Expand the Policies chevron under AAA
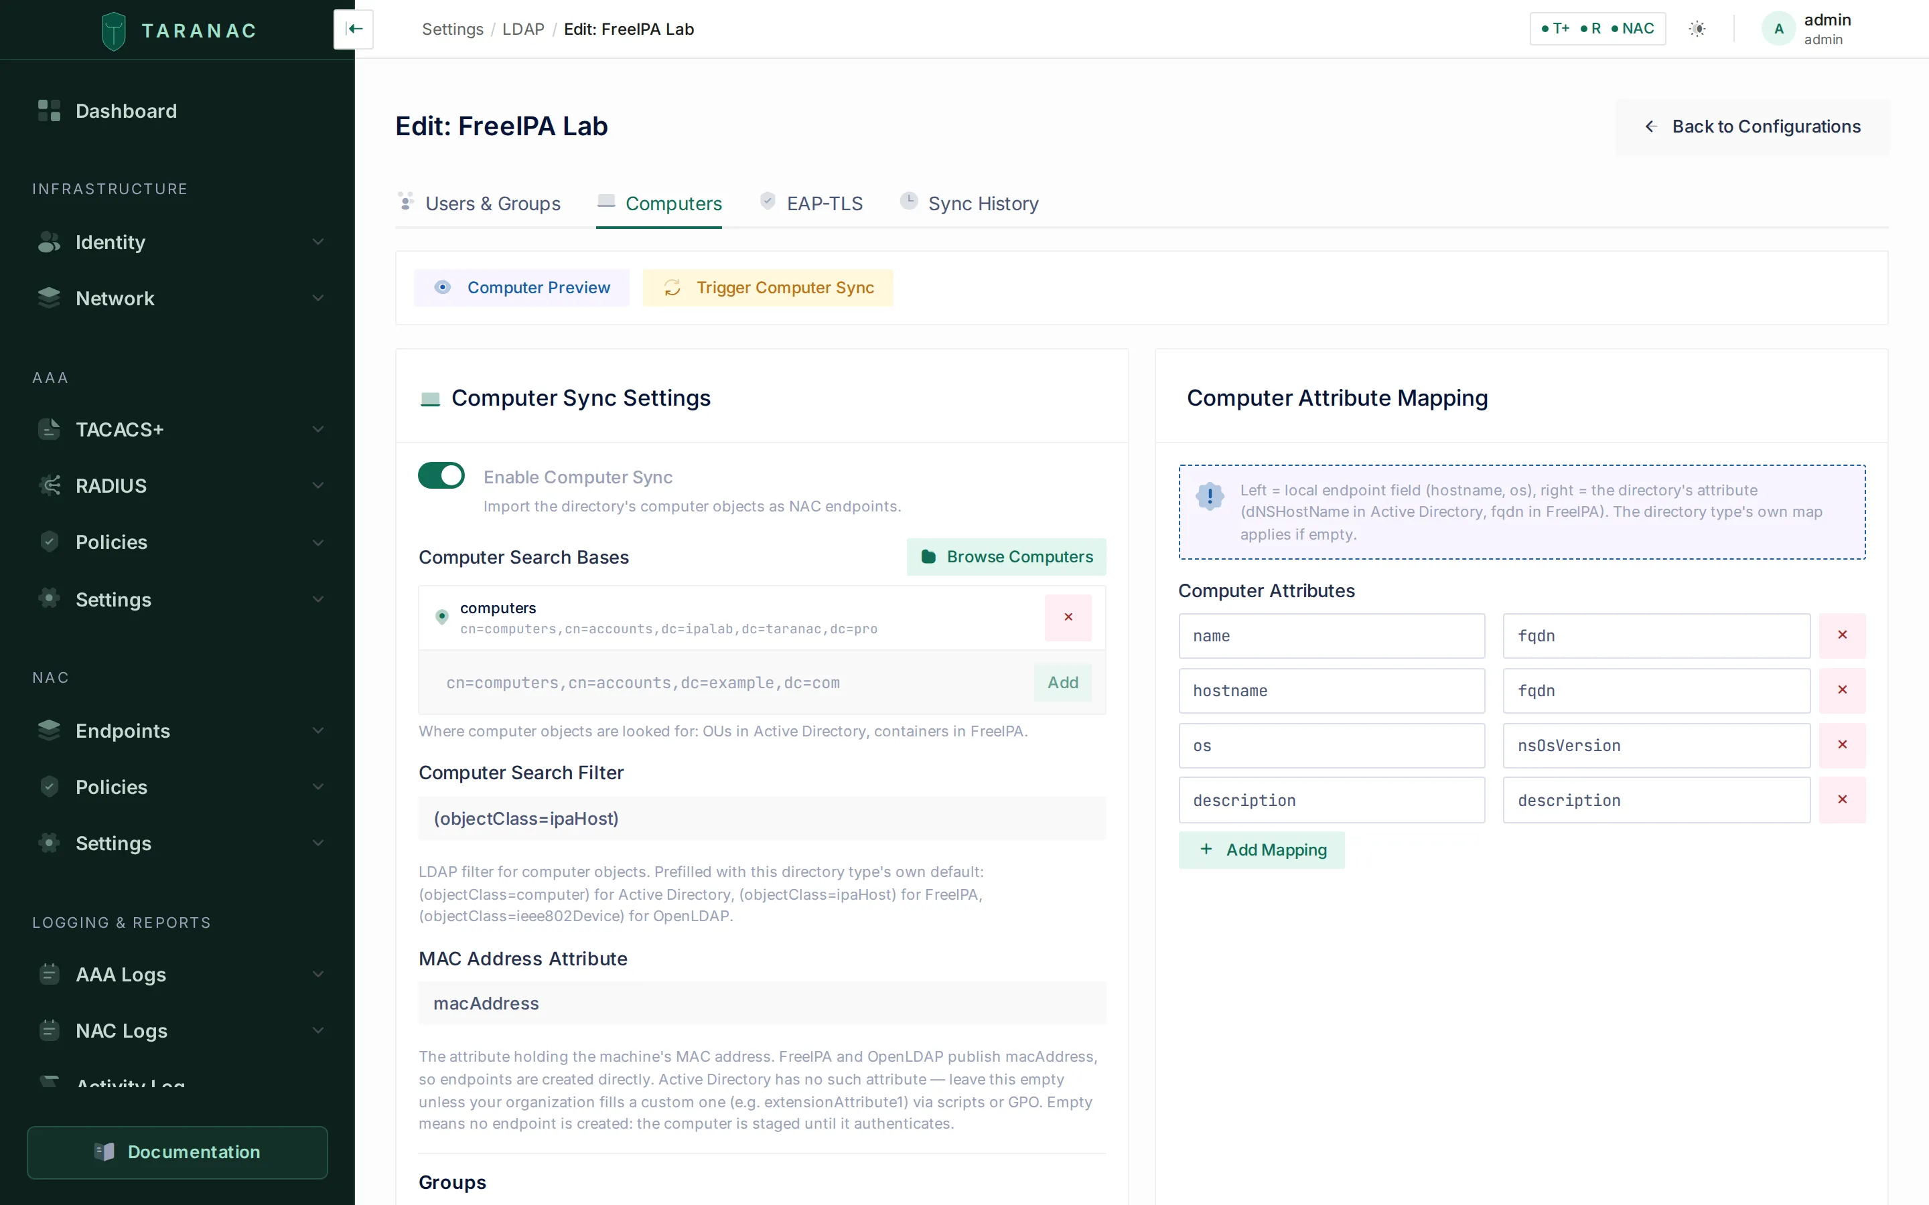1929x1205 pixels. pos(318,543)
